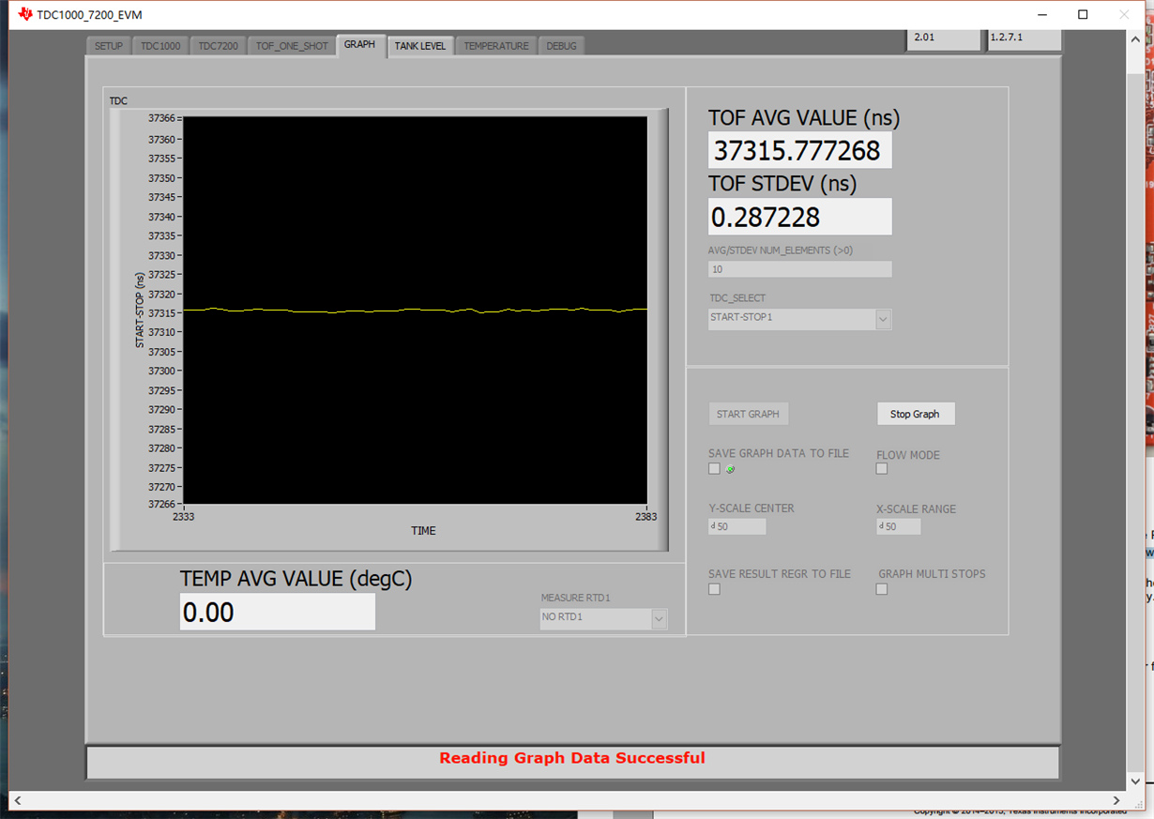Click the 37315 y-axis tick label
The image size is (1154, 819).
click(x=161, y=312)
